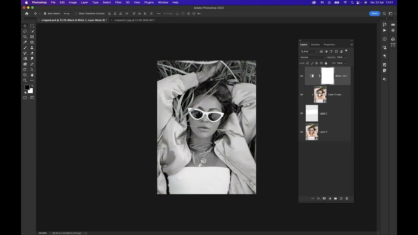
Task: Open the Info panel icon in dock
Action: pyautogui.click(x=384, y=39)
